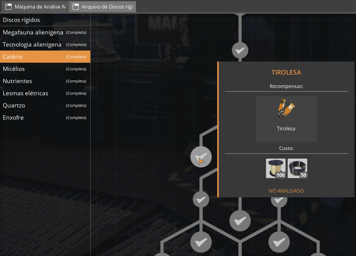Click the large checked node below the tooltip center
Viewport: 356px width, 256px height.
click(x=240, y=221)
